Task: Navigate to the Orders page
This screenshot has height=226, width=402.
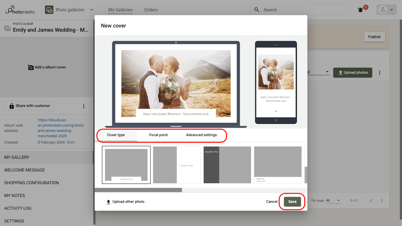Action: pyautogui.click(x=151, y=10)
